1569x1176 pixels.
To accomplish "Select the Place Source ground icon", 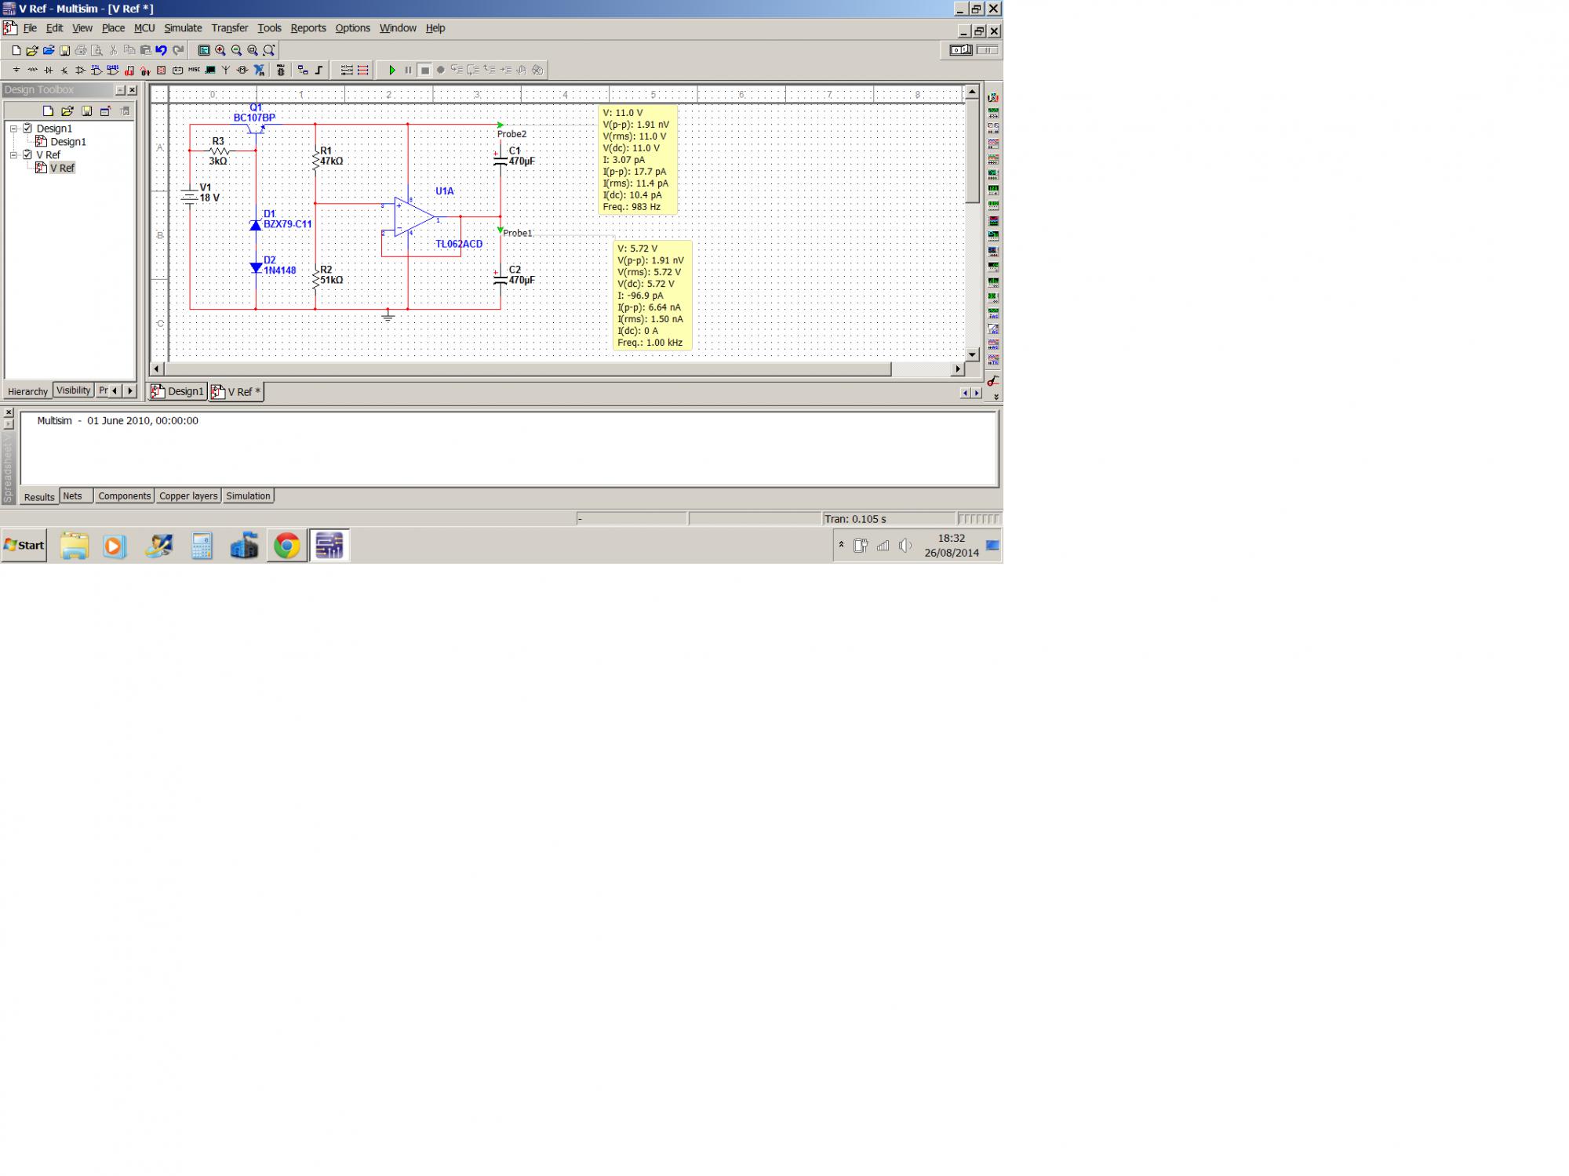I will click(x=16, y=71).
